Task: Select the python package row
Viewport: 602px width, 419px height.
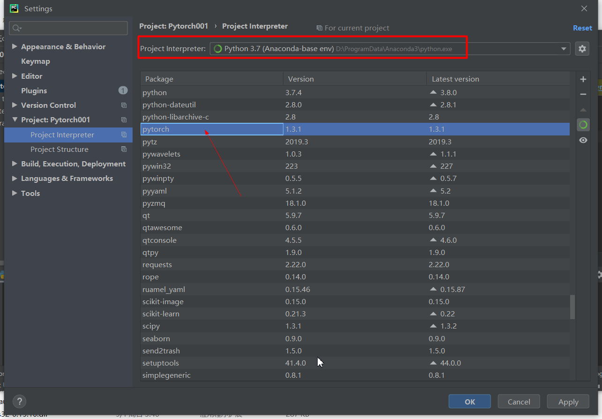Action: click(x=355, y=92)
